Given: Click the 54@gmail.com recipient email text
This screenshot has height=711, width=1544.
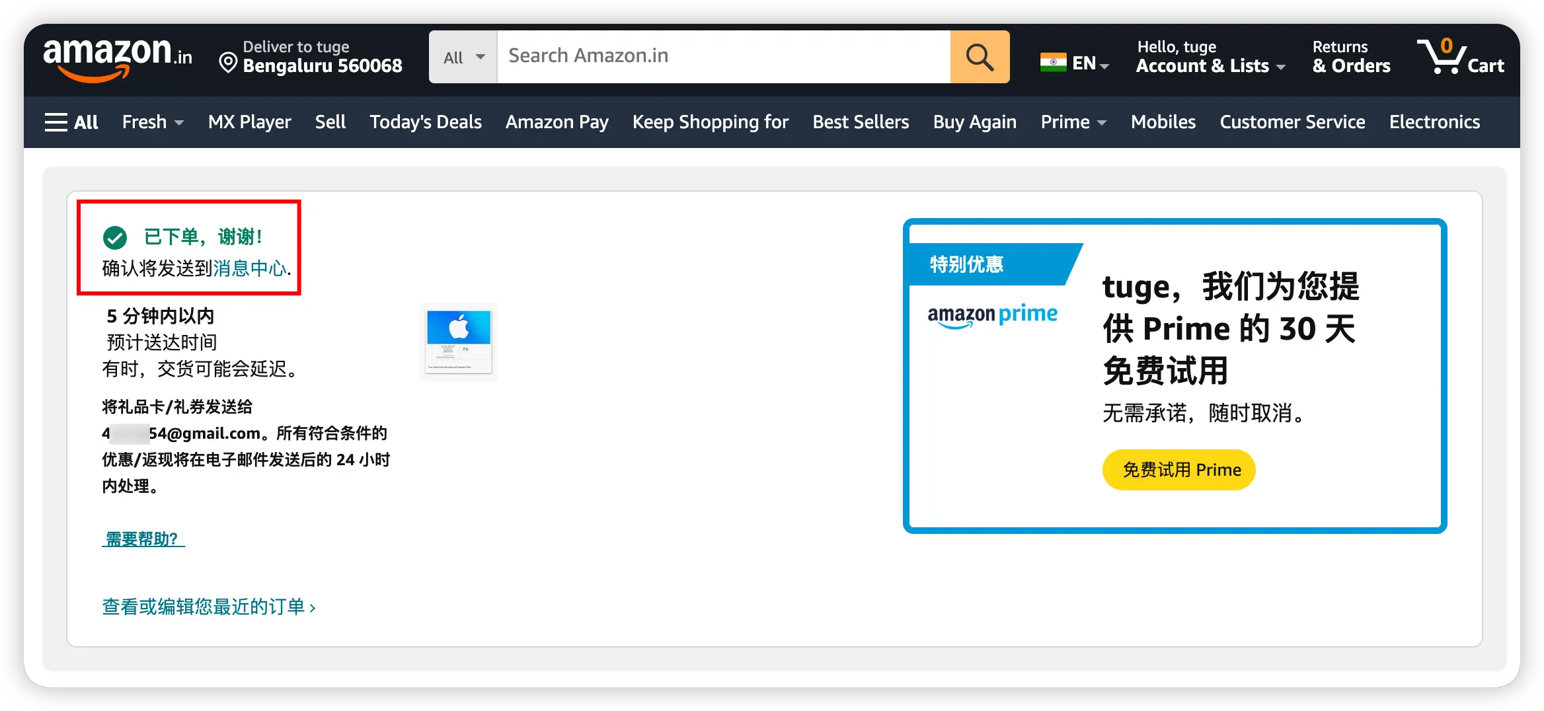Looking at the screenshot, I should pos(181,433).
